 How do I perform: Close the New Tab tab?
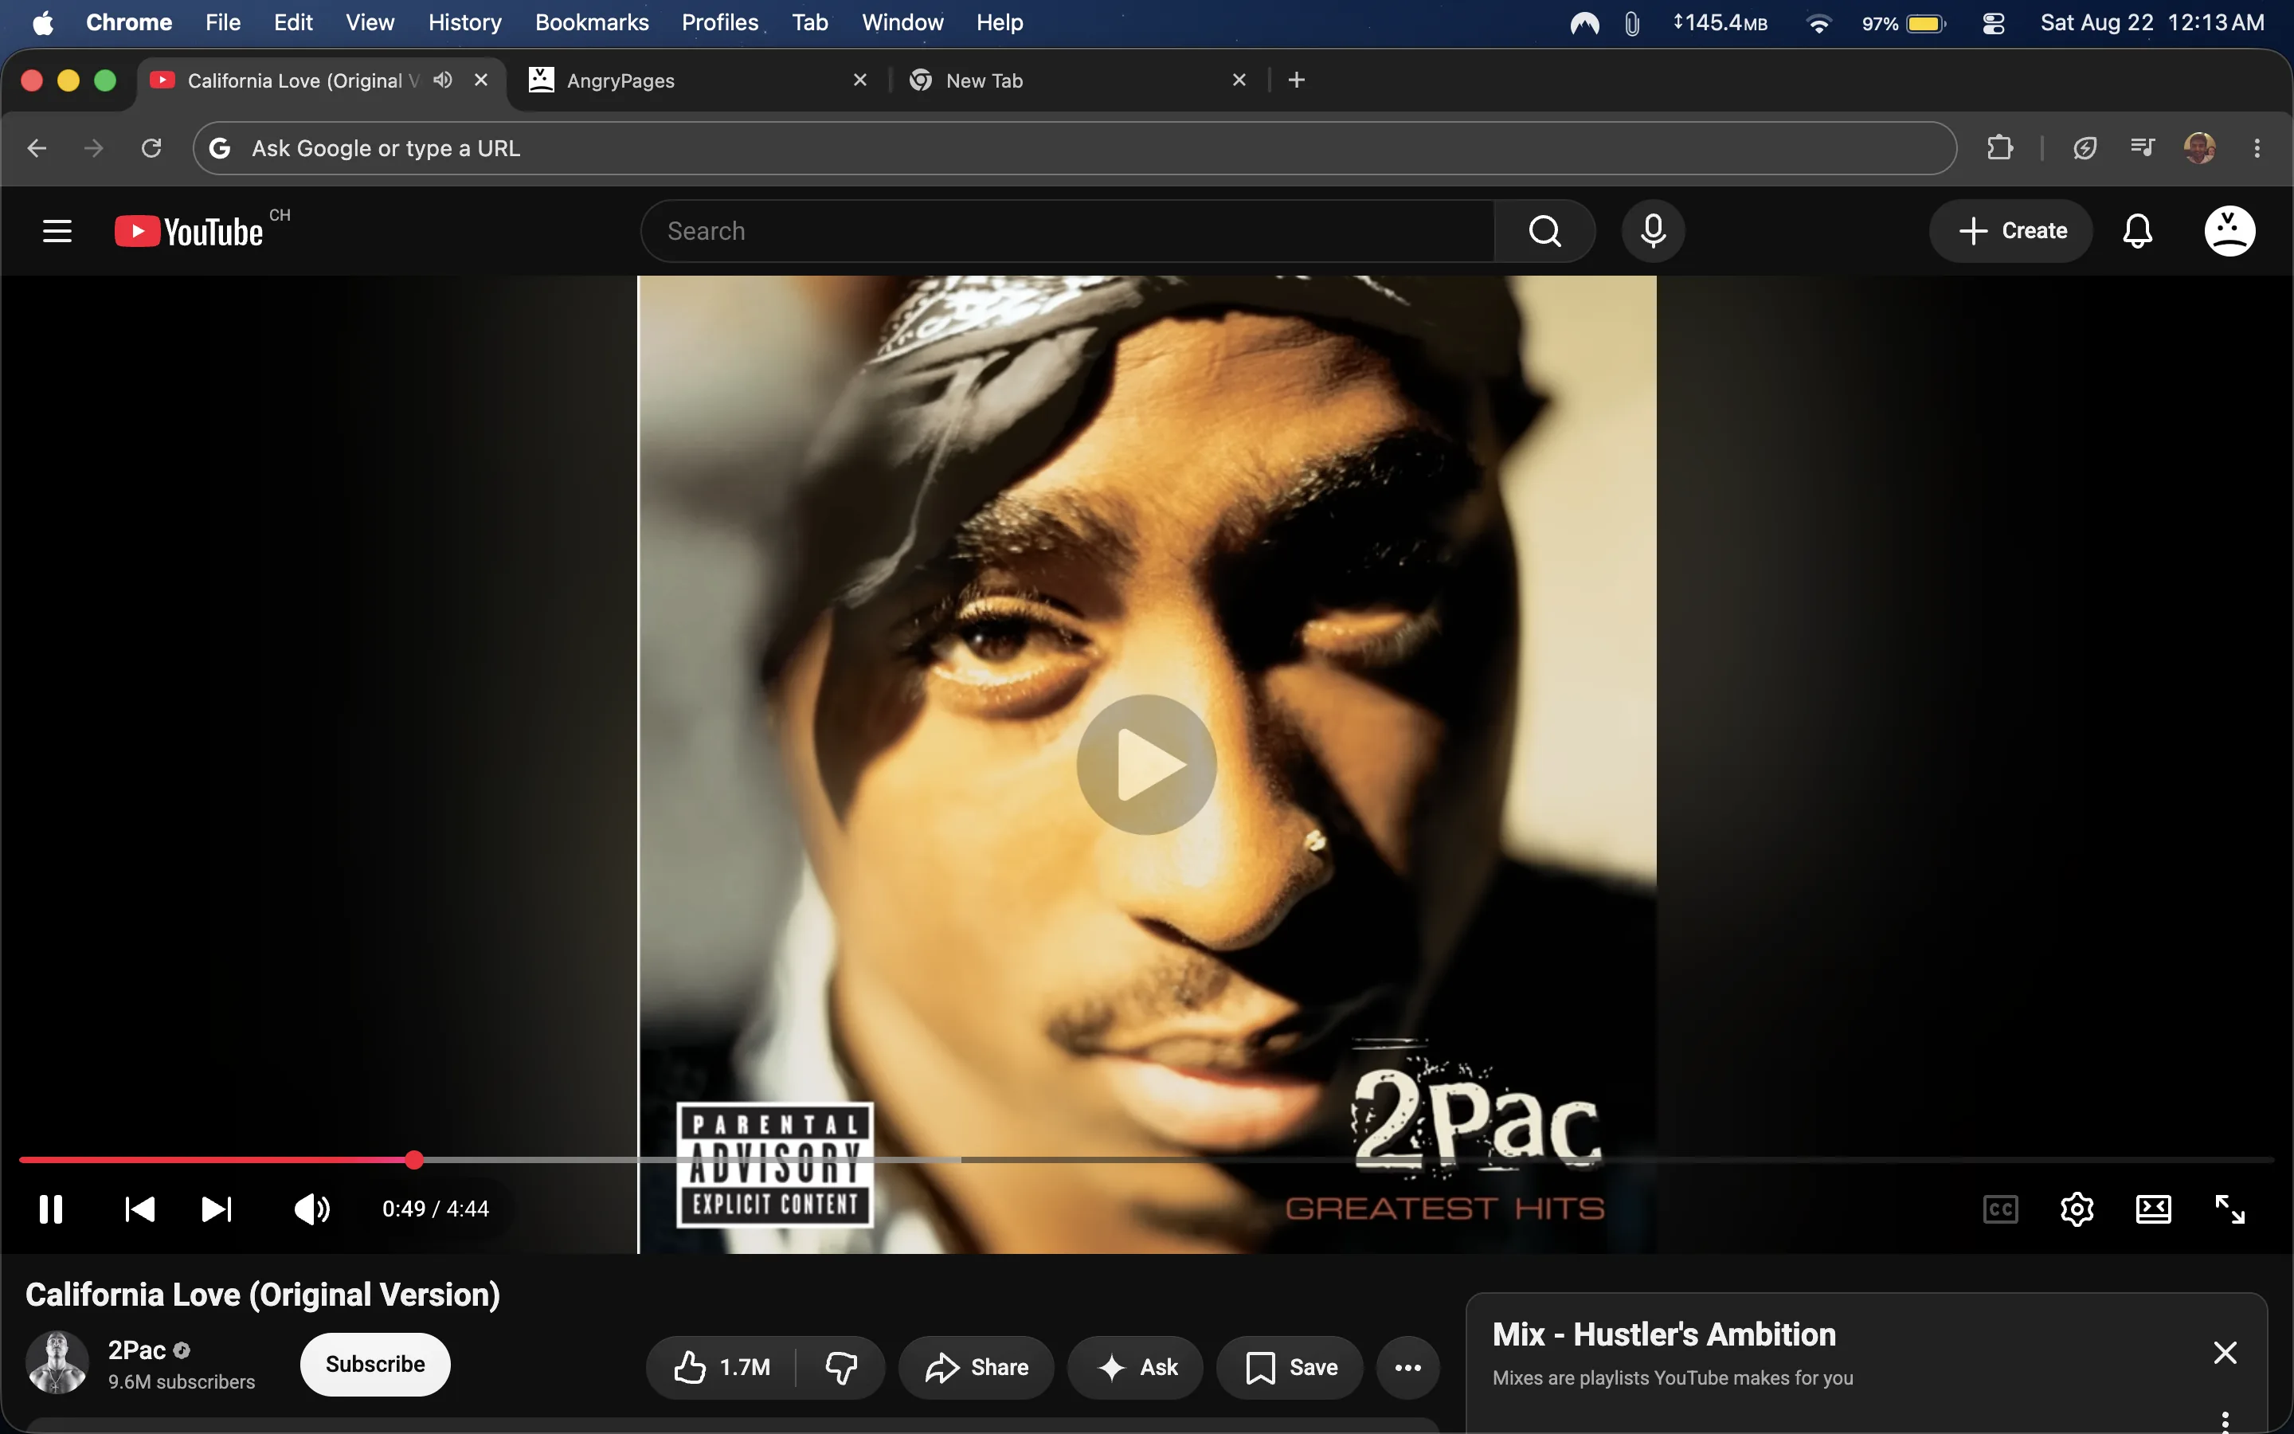tap(1239, 80)
